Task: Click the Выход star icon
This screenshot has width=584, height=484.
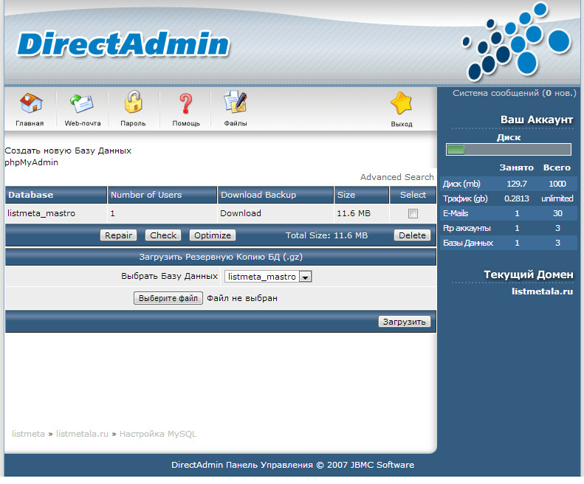Action: [x=402, y=103]
